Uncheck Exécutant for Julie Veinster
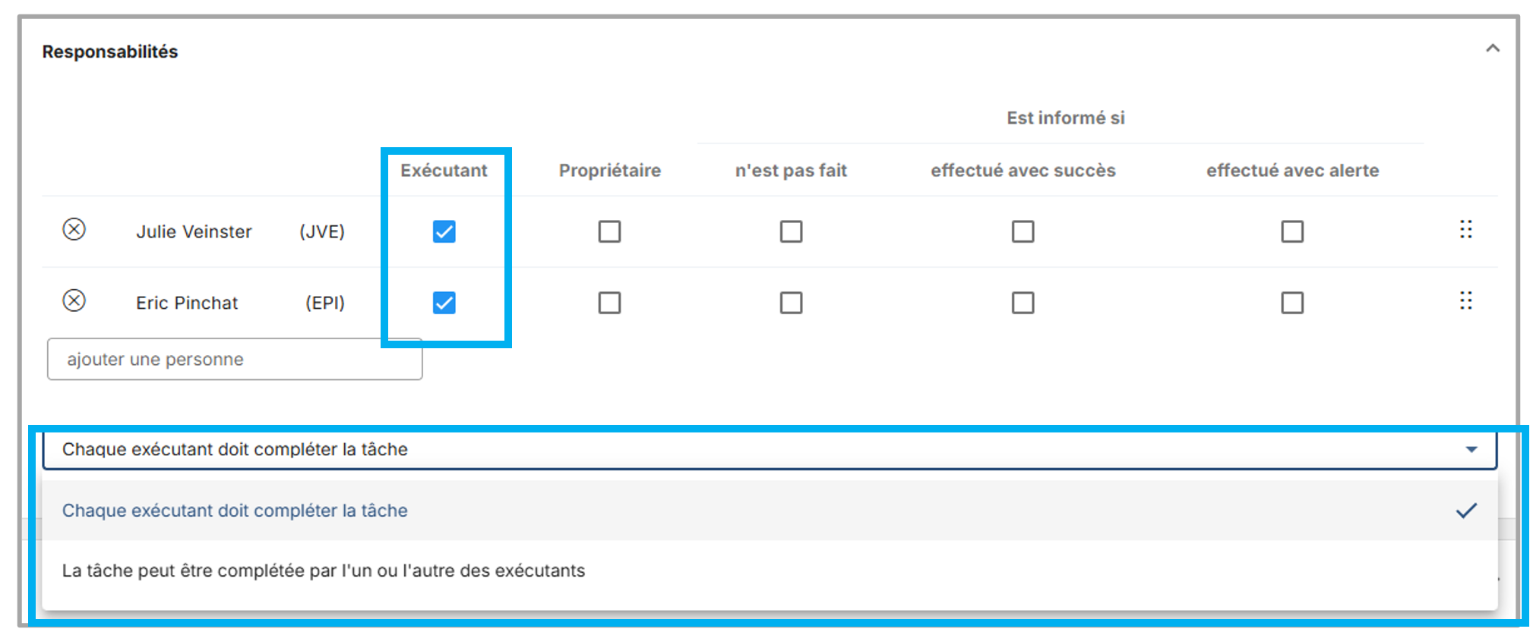Image resolution: width=1530 pixels, height=632 pixels. [444, 231]
